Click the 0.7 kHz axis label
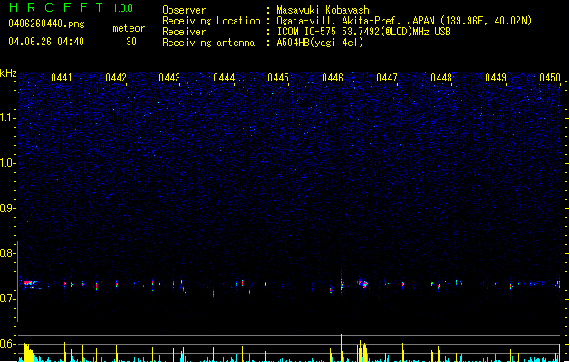 coord(8,299)
